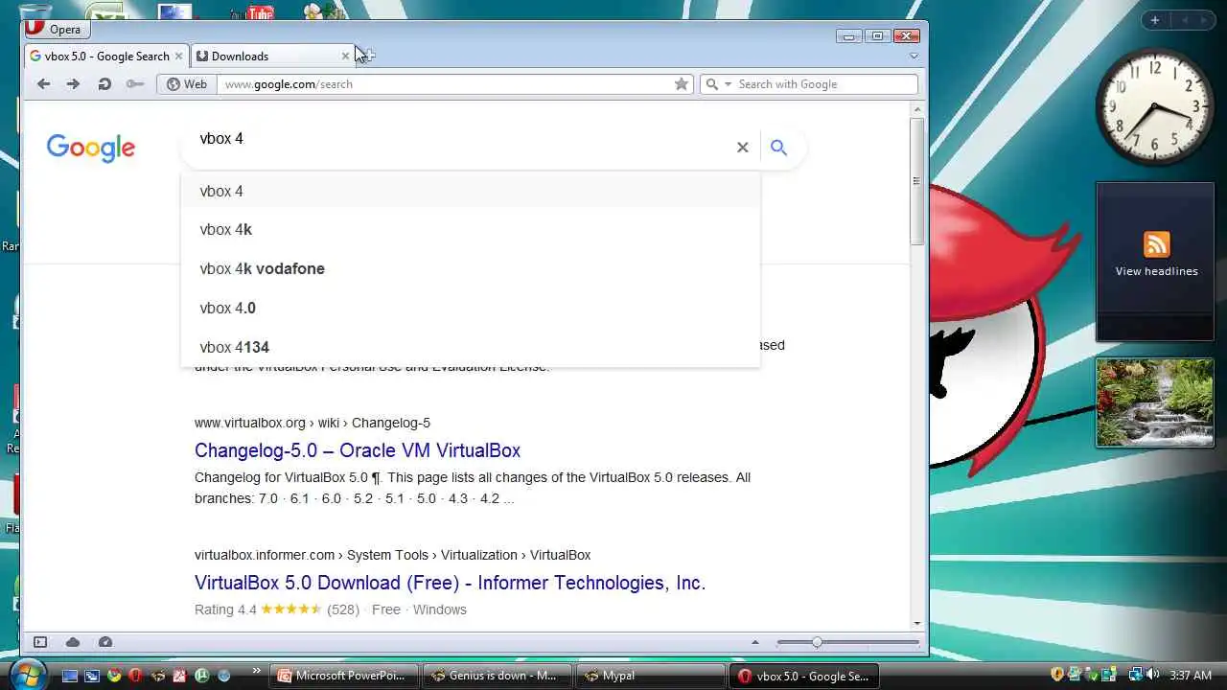Image resolution: width=1227 pixels, height=690 pixels.
Task: Open zoom view options arrow
Action: click(x=755, y=642)
